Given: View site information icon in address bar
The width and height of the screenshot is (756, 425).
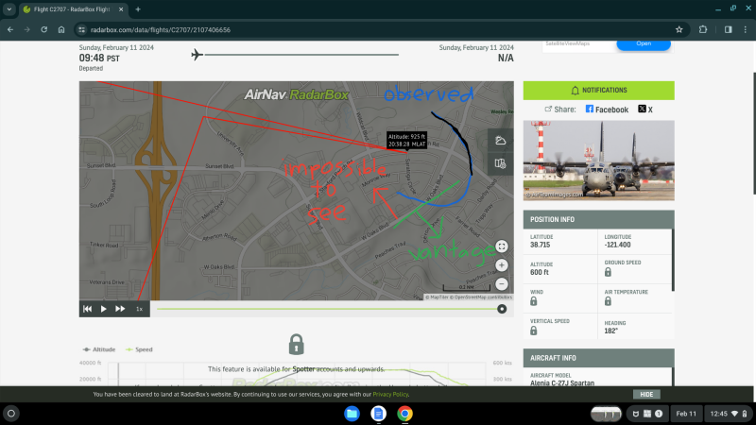Looking at the screenshot, I should 81,29.
